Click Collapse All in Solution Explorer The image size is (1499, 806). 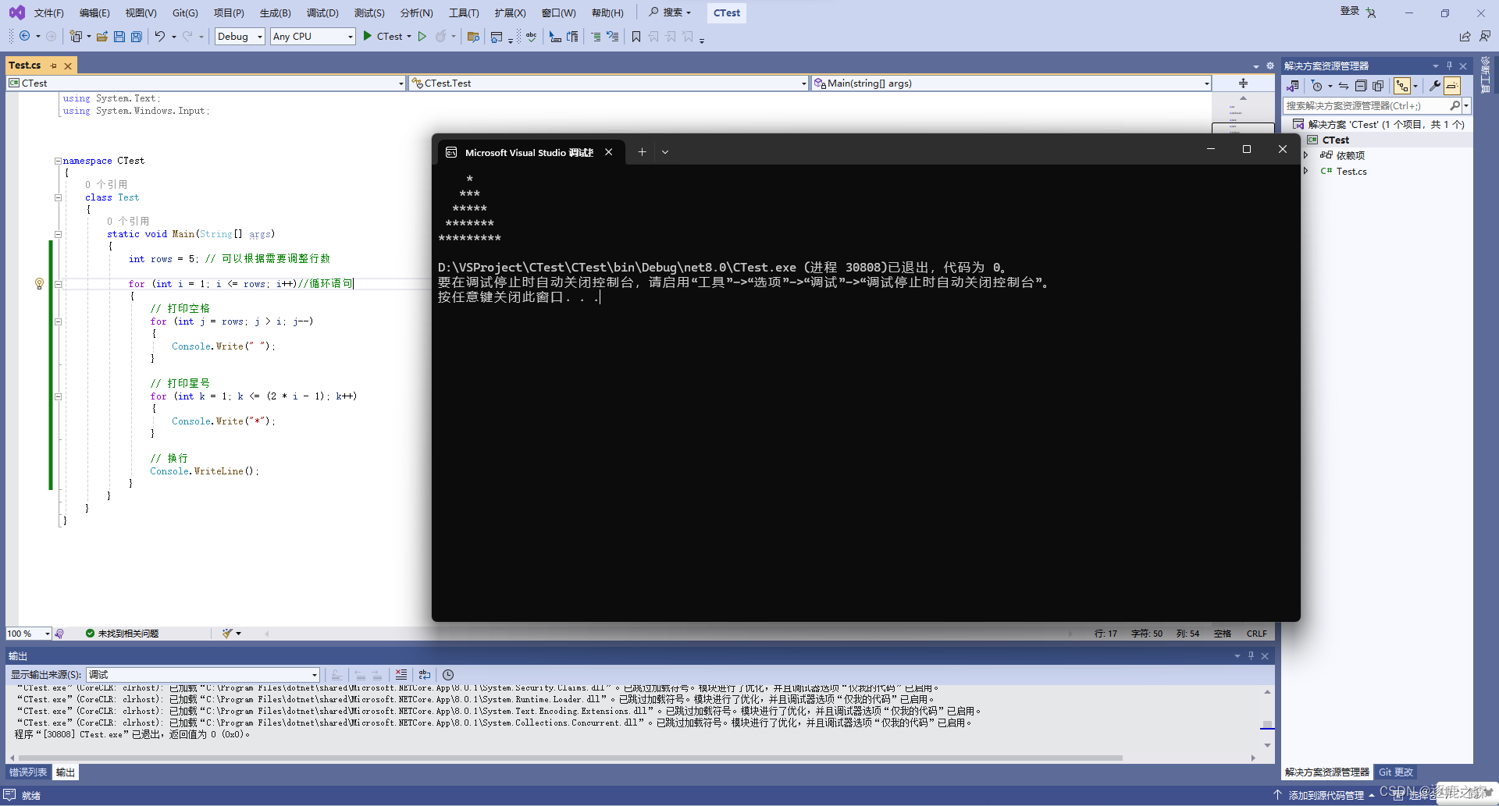click(x=1361, y=86)
